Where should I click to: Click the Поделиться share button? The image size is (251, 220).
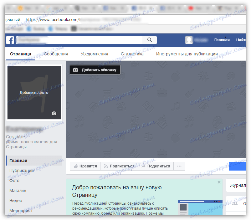click(x=156, y=166)
